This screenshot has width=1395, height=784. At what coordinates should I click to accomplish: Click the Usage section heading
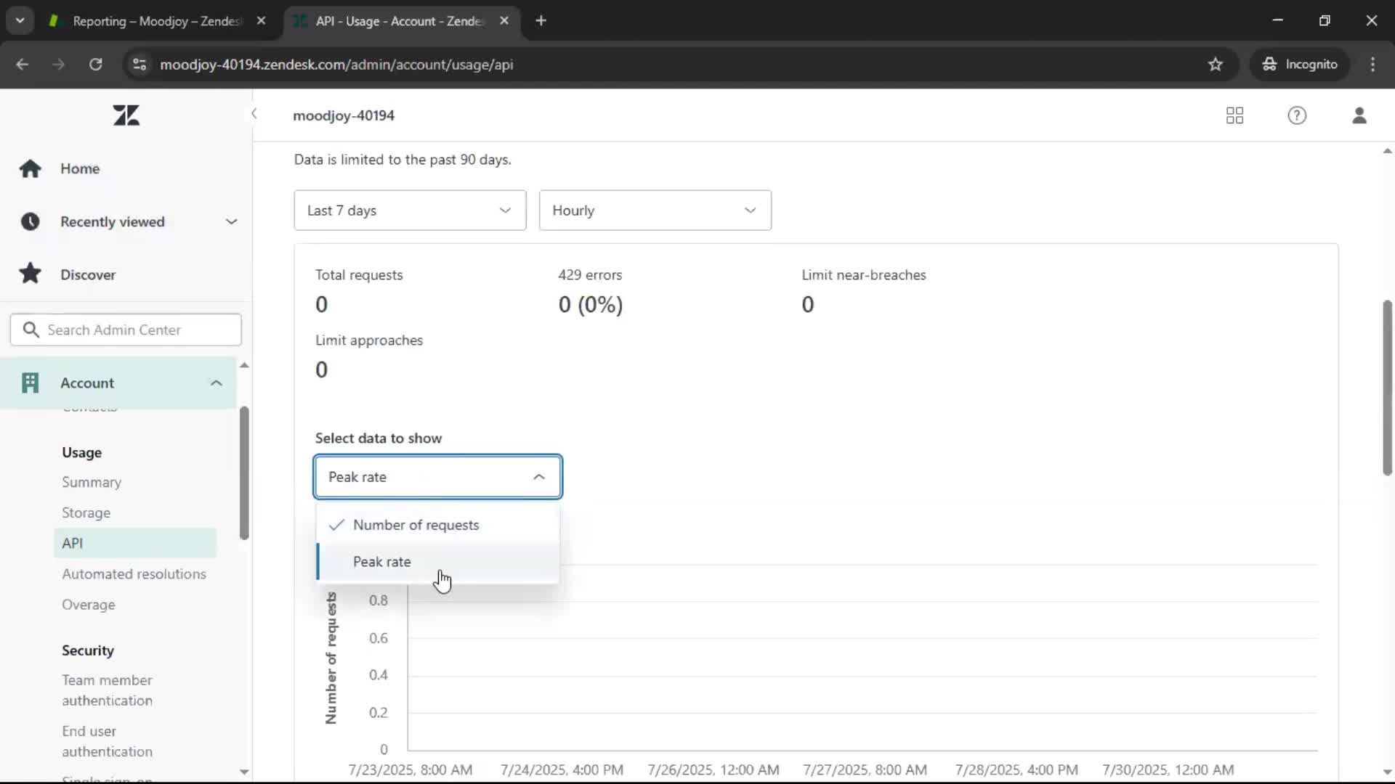tap(81, 452)
